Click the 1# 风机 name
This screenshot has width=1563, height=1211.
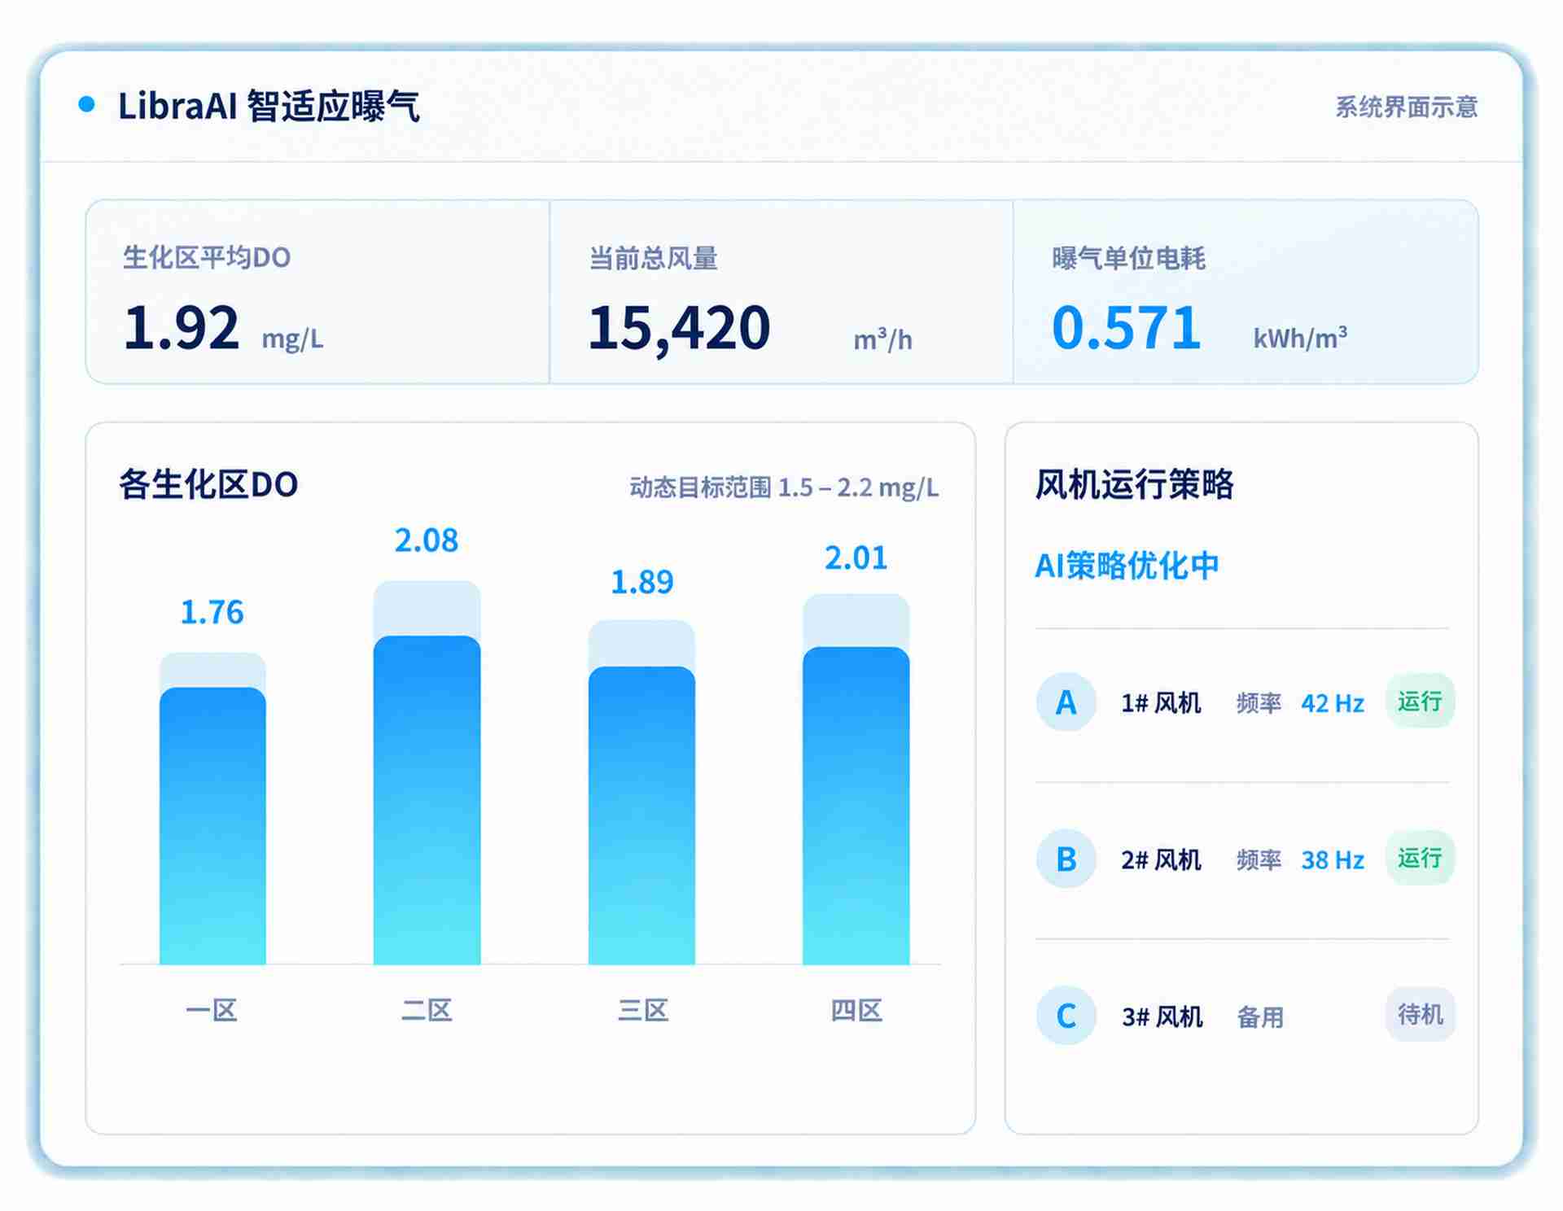[1161, 702]
